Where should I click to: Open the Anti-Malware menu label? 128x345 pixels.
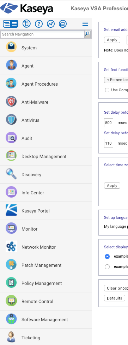point(35,102)
